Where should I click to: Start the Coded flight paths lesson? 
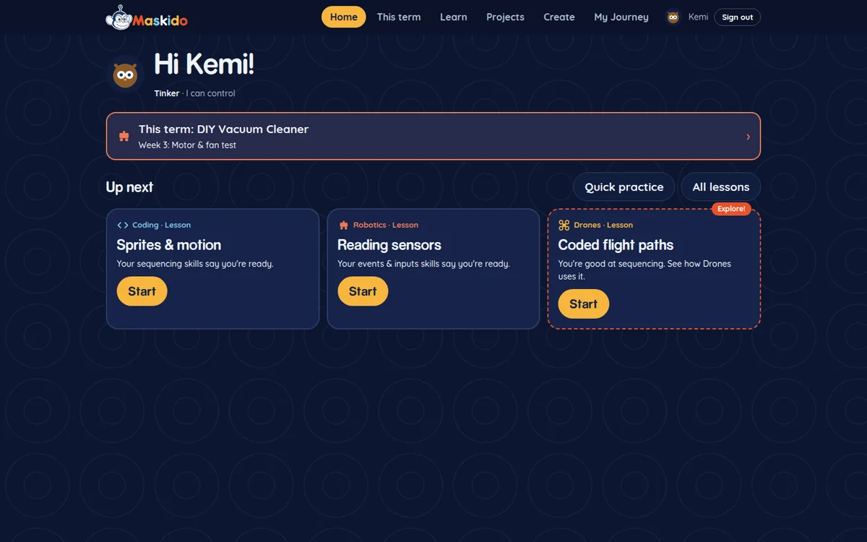point(584,304)
